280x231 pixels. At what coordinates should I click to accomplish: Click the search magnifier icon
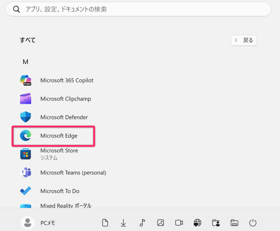pyautogui.click(x=16, y=9)
